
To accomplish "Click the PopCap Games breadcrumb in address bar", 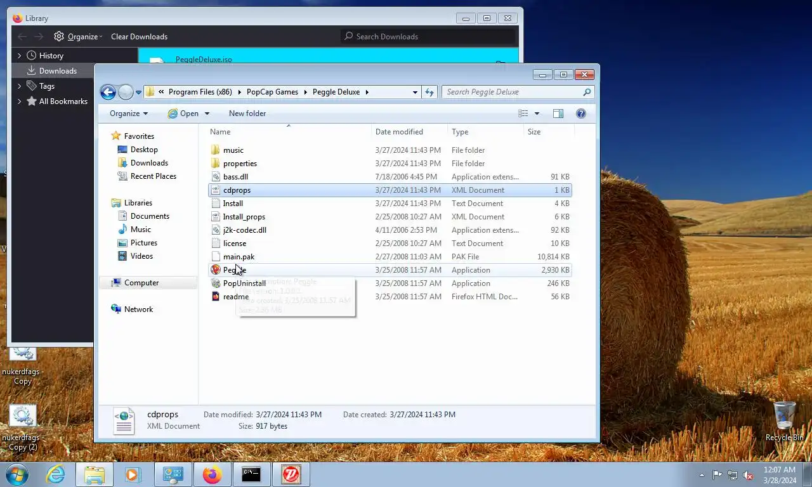I will click(272, 92).
